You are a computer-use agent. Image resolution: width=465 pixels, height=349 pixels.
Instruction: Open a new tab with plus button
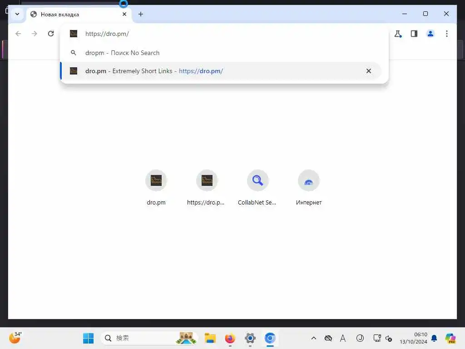coord(141,14)
